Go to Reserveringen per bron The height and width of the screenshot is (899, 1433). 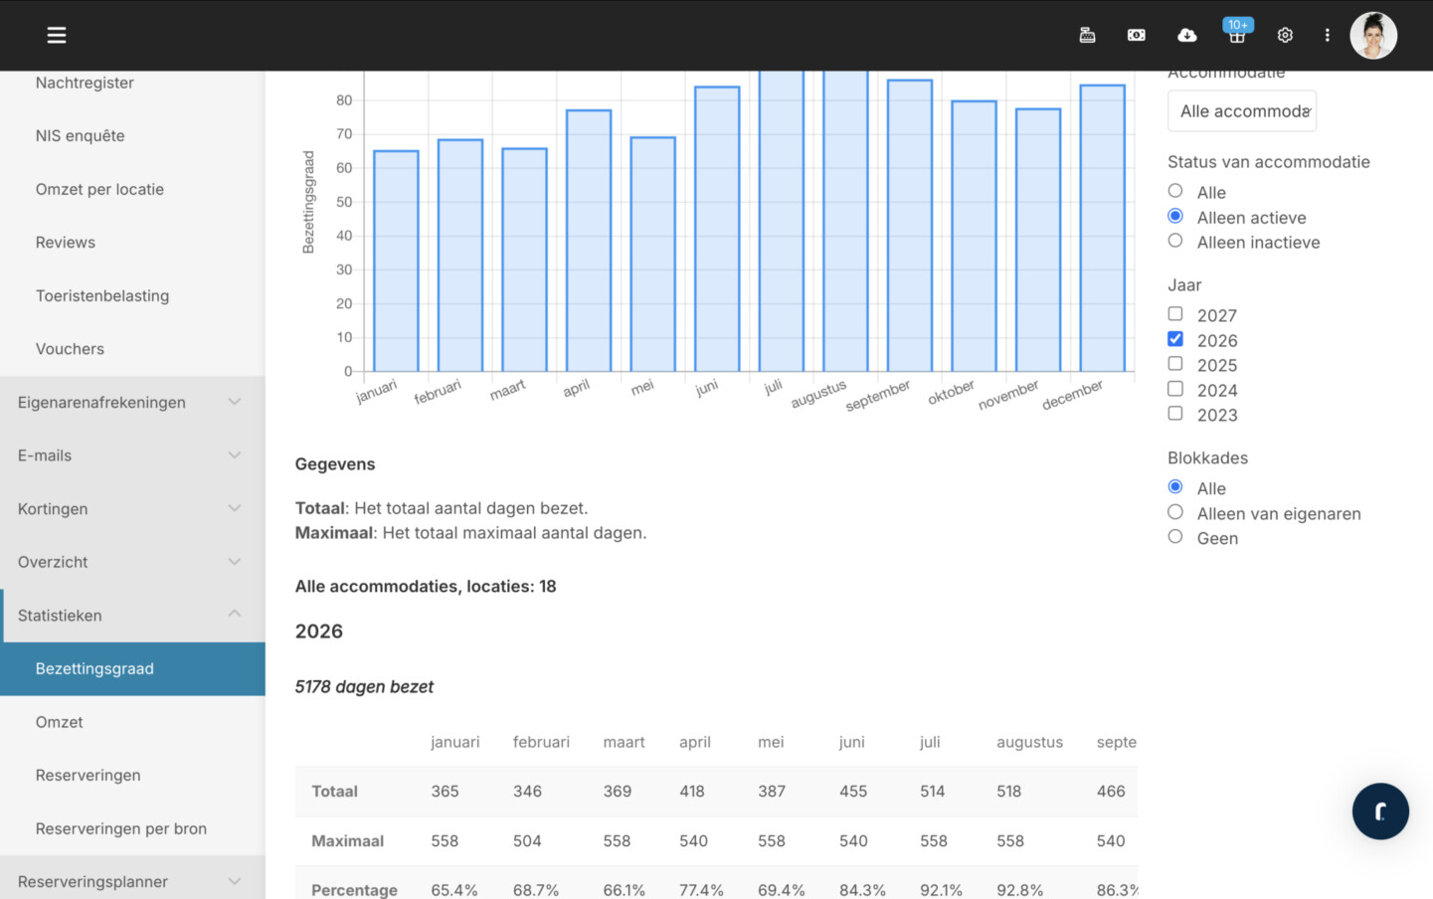(x=121, y=828)
